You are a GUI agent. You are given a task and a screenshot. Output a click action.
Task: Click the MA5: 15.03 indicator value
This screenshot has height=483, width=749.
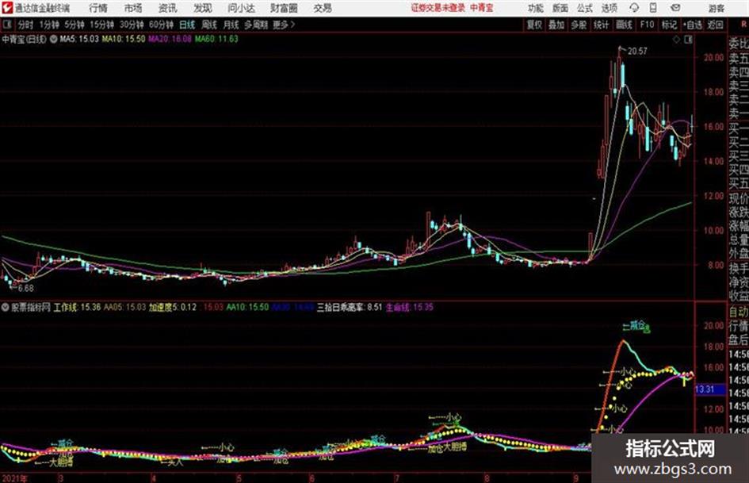point(78,39)
